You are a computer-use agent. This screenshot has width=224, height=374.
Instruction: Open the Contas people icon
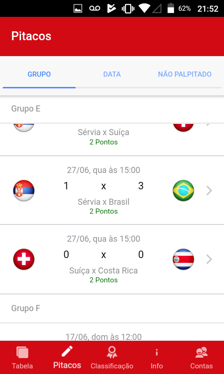click(x=202, y=352)
